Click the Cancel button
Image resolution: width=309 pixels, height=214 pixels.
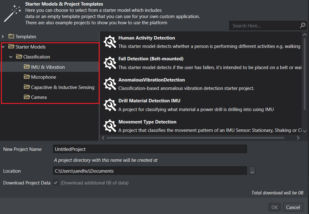coord(293,207)
